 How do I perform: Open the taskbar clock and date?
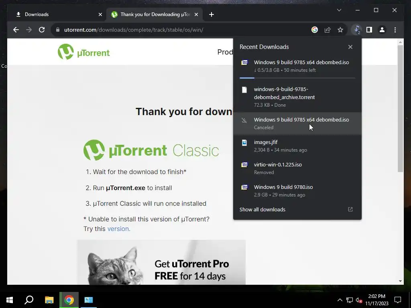(x=377, y=300)
